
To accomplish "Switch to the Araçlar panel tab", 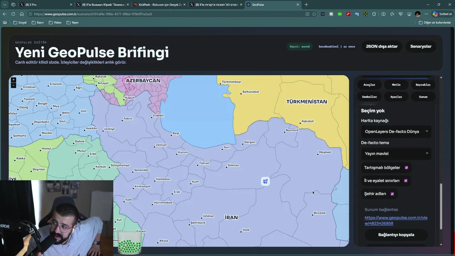I will 369,85.
